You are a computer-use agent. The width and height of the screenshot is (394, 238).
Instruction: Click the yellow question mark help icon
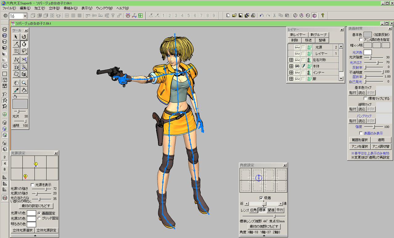pos(322,15)
